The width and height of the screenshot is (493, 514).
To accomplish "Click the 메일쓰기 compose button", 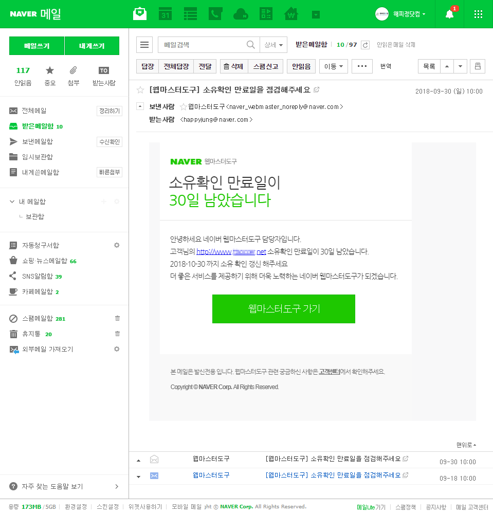I will 36,46.
